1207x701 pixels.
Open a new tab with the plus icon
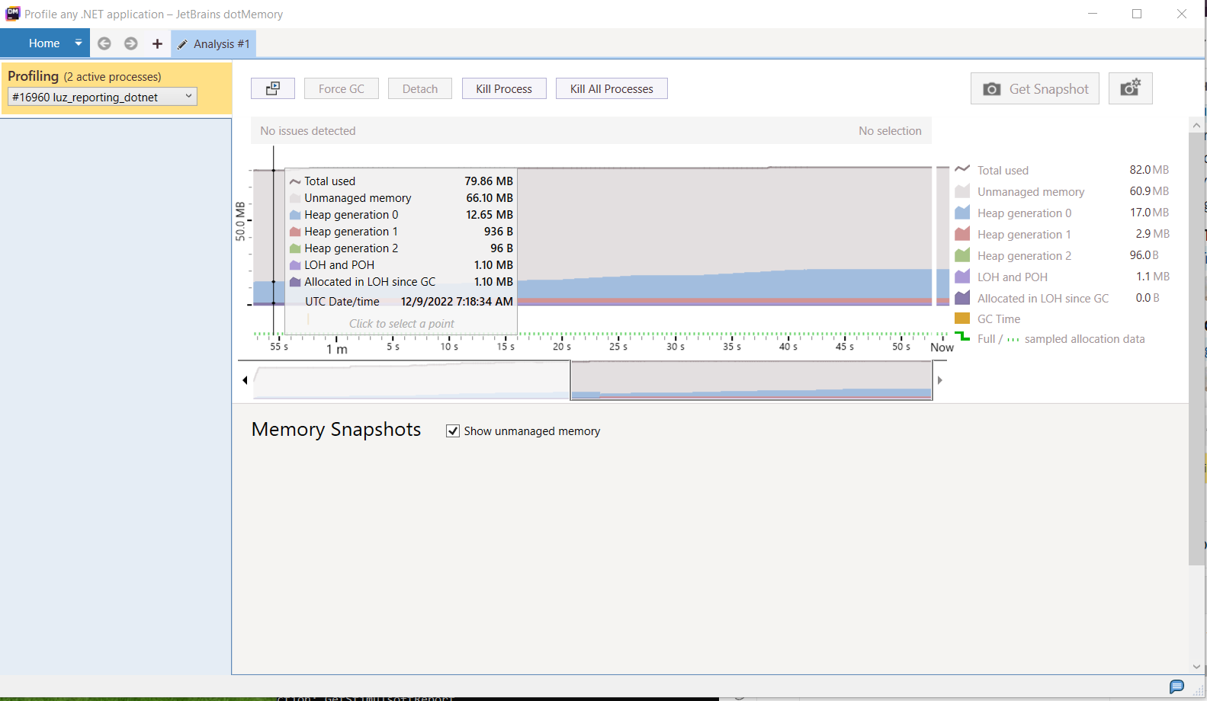[157, 43]
